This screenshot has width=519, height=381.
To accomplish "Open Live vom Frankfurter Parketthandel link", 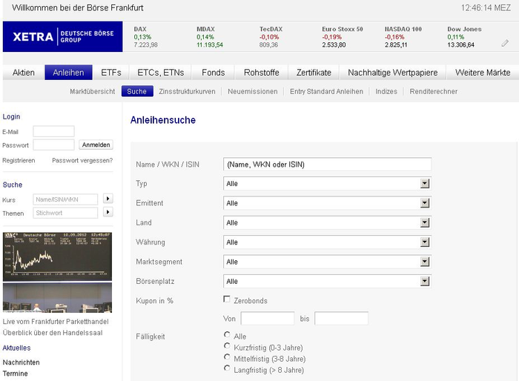I will click(x=56, y=322).
